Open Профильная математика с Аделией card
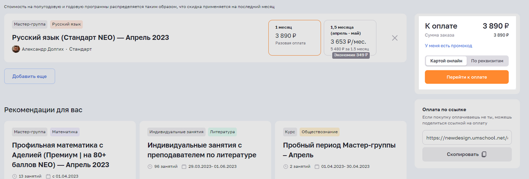This screenshot has width=529, height=179. tap(70, 150)
